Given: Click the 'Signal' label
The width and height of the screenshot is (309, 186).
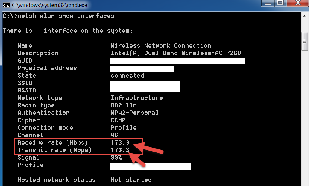Looking at the screenshot, I should [29, 158].
